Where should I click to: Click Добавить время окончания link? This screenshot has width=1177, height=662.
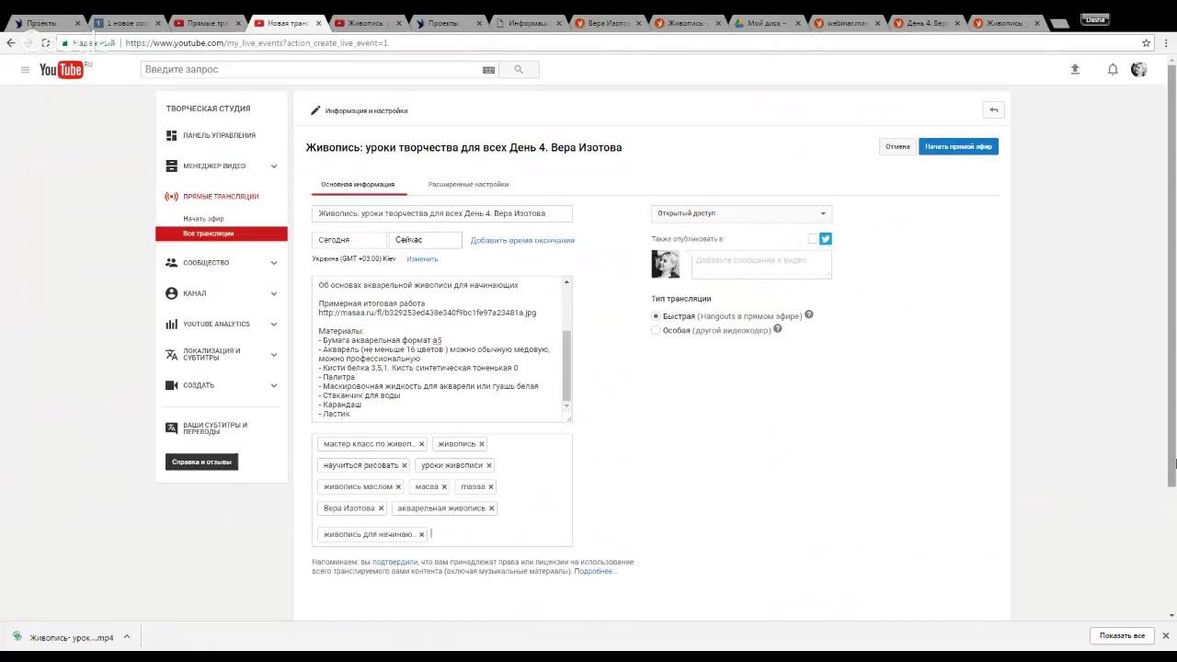pos(522,240)
